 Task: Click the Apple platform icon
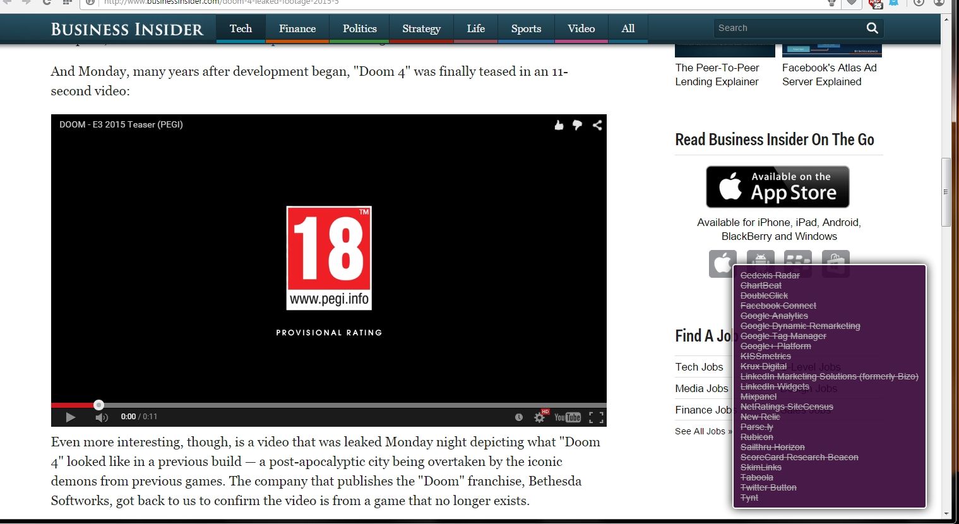pos(722,263)
